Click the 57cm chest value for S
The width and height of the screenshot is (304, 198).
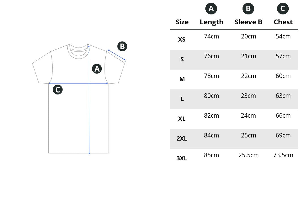pos(283,56)
